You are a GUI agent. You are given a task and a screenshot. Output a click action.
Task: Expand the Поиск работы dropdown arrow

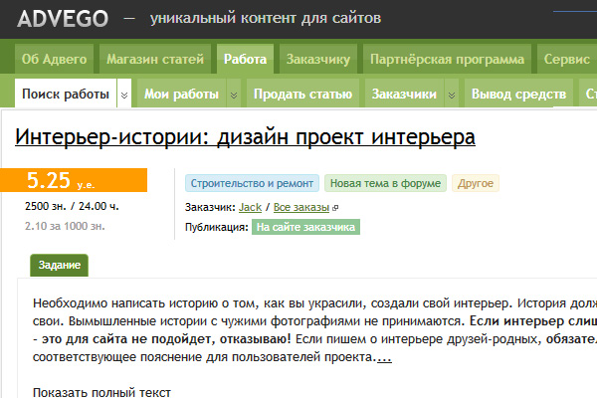[x=124, y=96]
